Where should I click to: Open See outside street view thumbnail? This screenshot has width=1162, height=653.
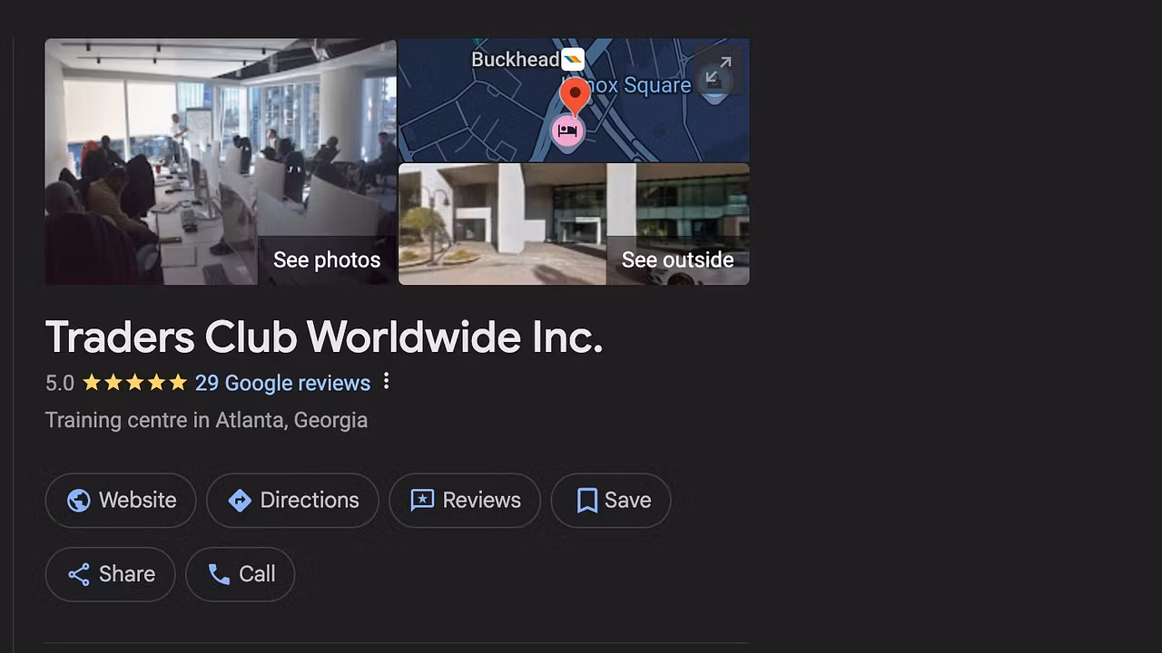[x=574, y=224]
